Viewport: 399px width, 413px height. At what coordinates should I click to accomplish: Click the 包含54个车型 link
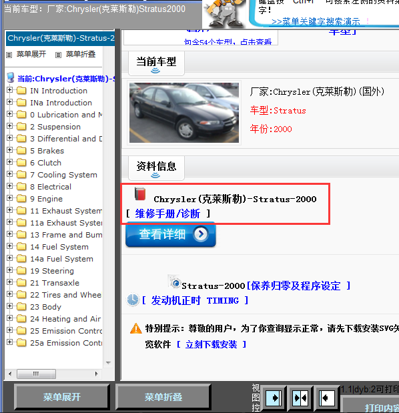click(x=228, y=41)
